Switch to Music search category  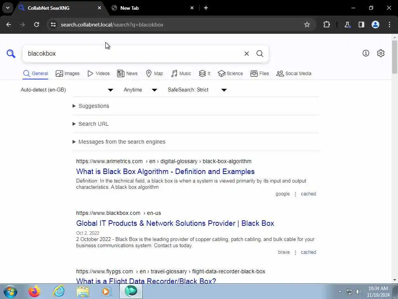point(181,74)
